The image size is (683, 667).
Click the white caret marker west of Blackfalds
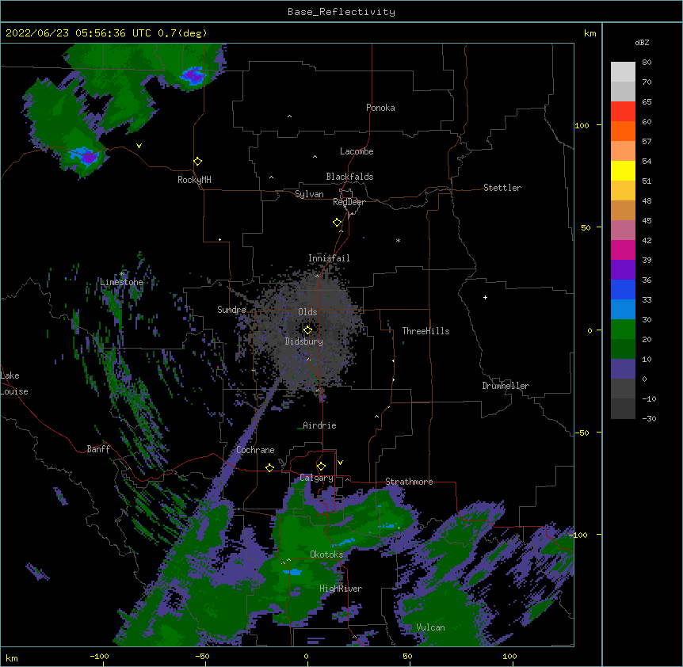coord(271,177)
